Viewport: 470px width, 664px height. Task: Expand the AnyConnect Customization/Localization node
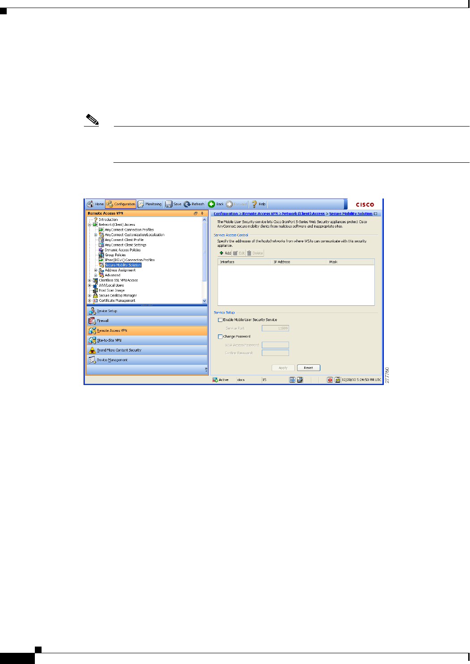tap(96, 235)
